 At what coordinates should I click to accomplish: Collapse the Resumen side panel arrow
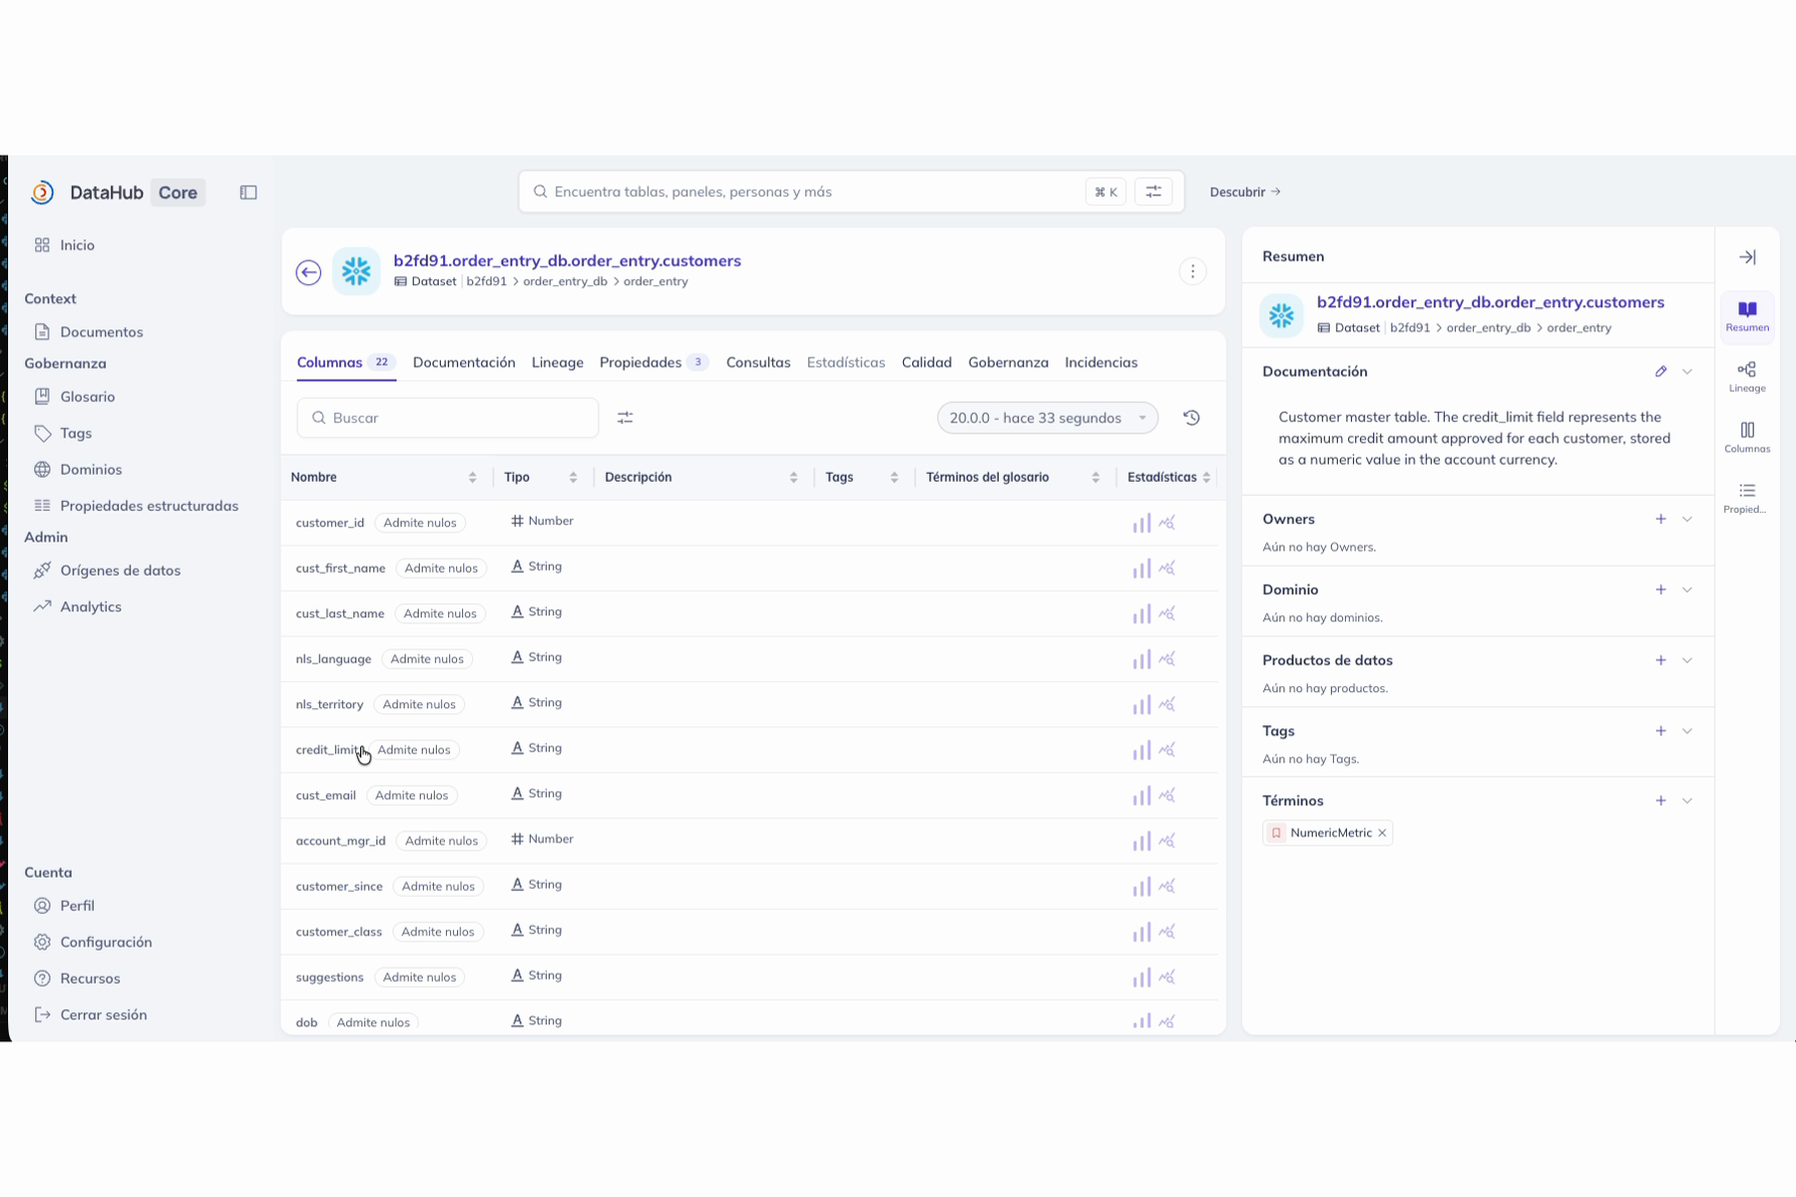pos(1747,257)
